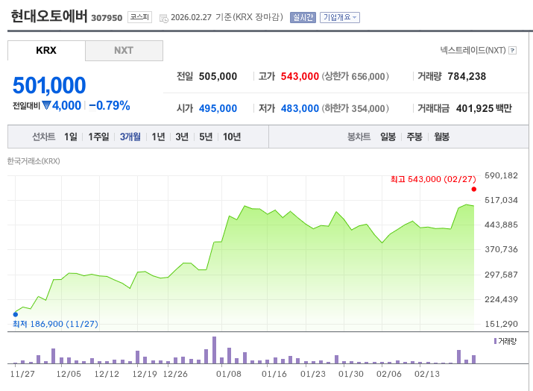Click the 전일 505,000 value
Screen dimensions: 533x391
pos(218,76)
